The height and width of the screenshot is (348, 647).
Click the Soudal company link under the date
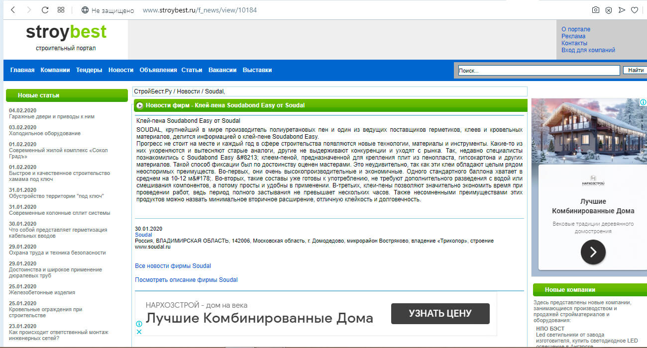click(144, 235)
